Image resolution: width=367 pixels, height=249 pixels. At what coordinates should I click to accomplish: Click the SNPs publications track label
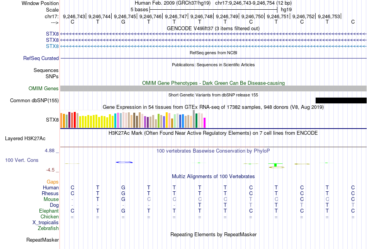pos(52,76)
